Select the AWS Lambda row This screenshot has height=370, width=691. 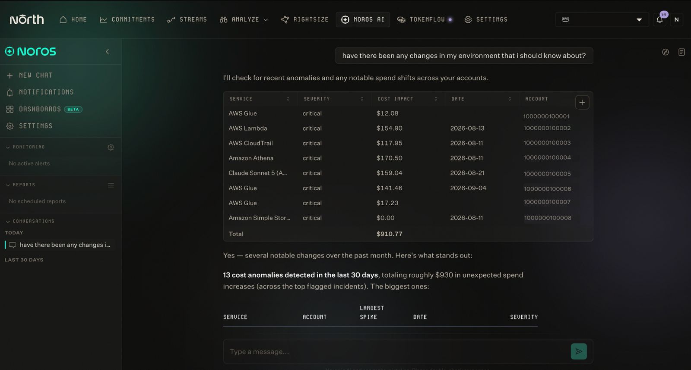tap(408, 128)
